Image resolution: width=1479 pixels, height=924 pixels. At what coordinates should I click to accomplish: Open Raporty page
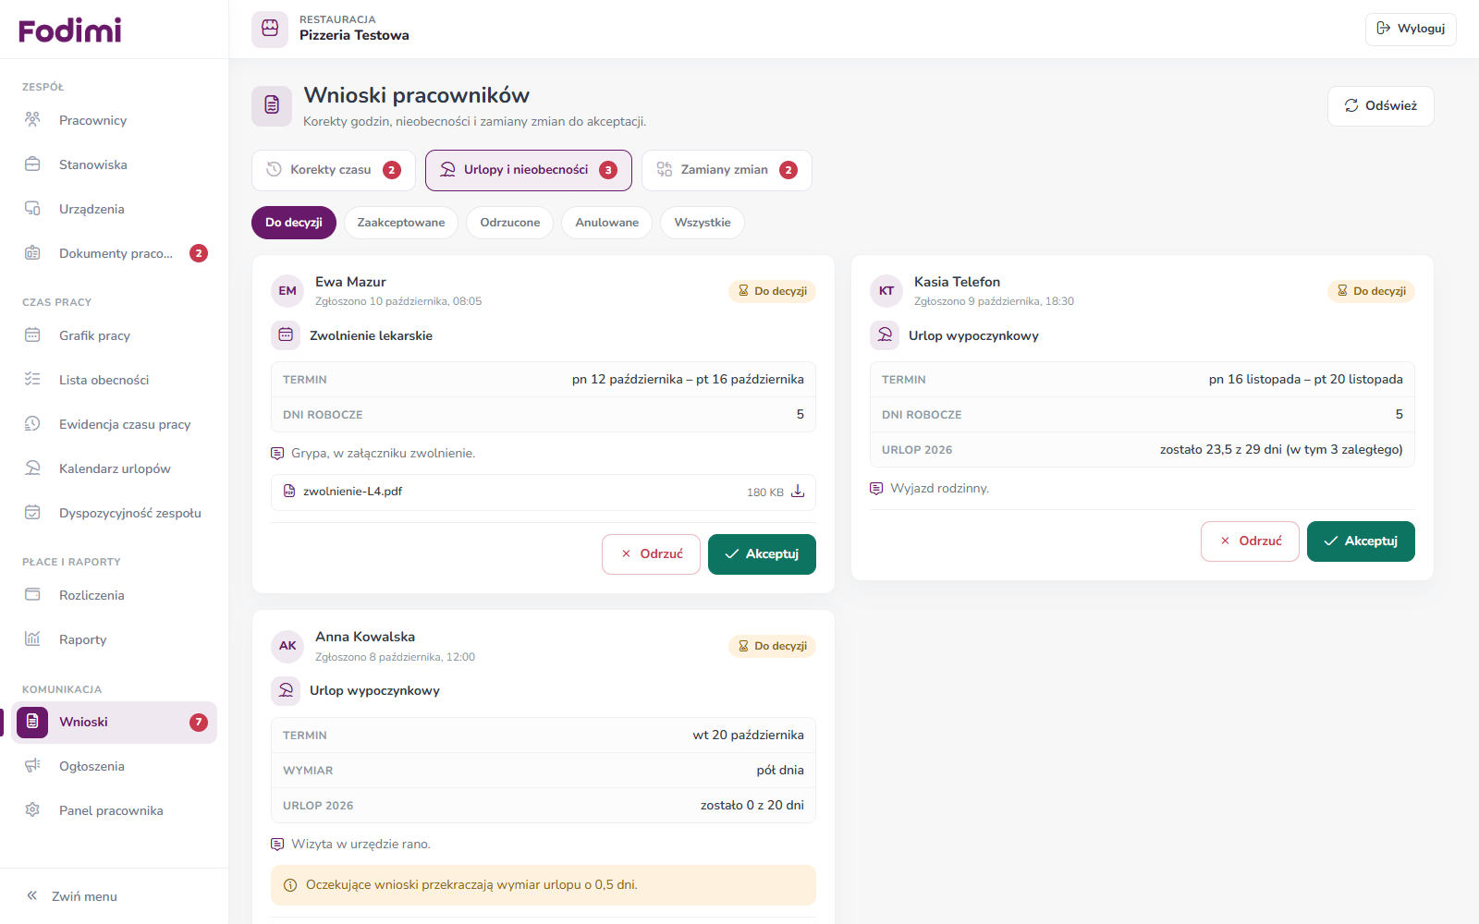(114, 639)
